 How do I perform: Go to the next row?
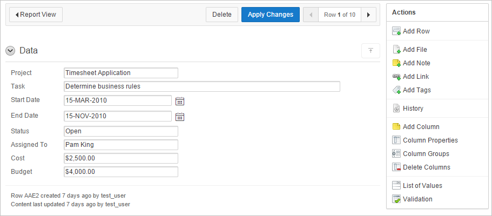[x=368, y=15]
